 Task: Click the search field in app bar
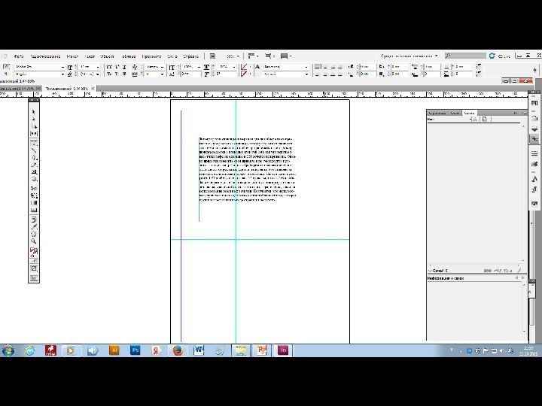tap(465, 56)
